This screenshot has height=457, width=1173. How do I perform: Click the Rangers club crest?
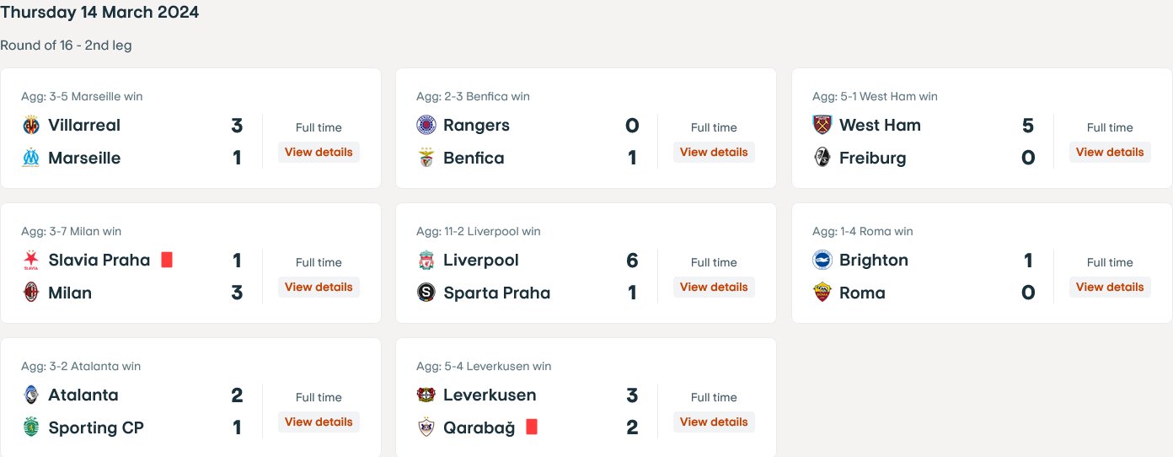point(426,126)
